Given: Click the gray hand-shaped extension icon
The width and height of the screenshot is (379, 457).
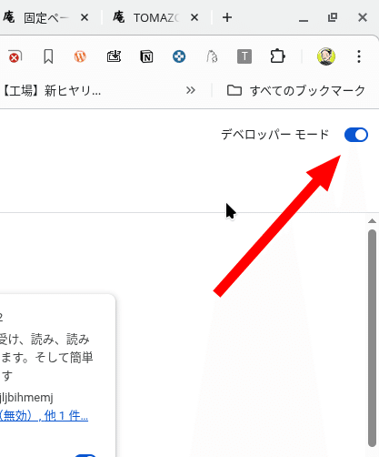Looking at the screenshot, I should [212, 56].
